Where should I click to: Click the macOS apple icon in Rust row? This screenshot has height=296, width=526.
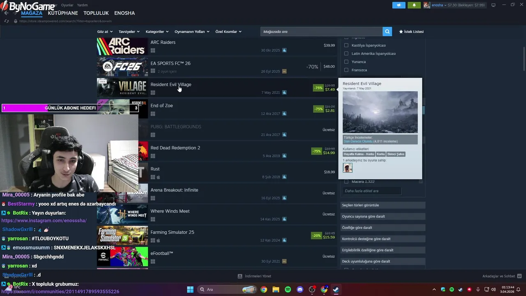(x=159, y=177)
